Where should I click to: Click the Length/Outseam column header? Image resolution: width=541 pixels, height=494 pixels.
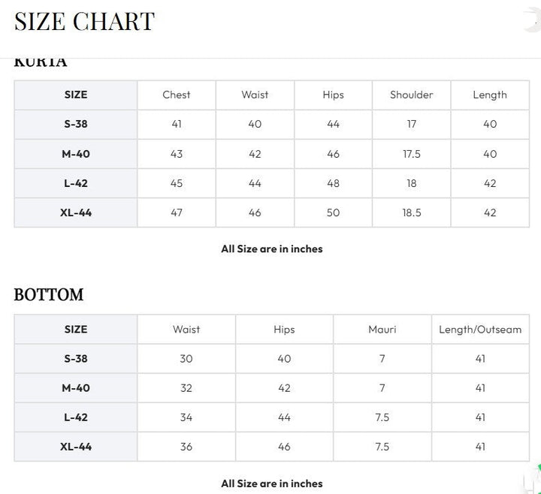480,330
